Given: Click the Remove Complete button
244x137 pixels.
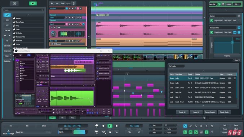Looking at the screenshot, I should (x=210, y=112).
